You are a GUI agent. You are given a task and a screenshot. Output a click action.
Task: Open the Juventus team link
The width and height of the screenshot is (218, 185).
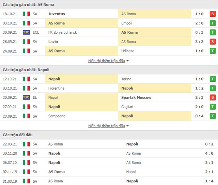[x=57, y=14]
